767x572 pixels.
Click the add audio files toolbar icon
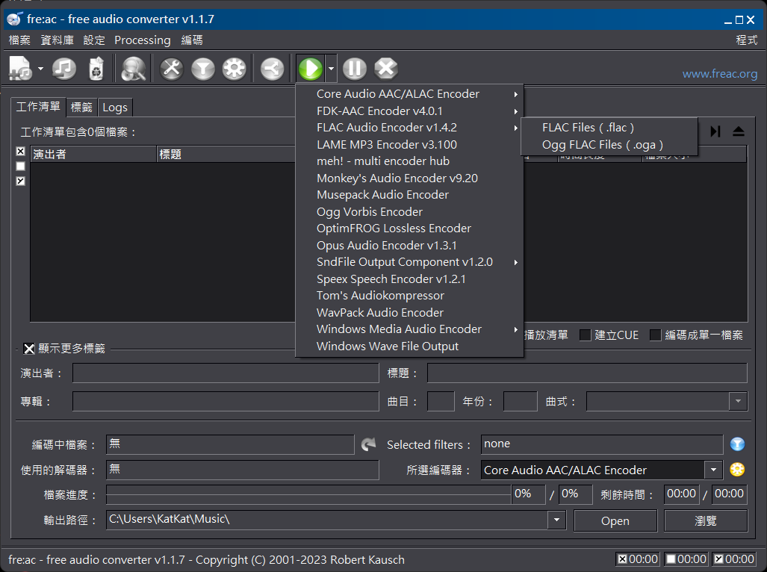point(20,69)
